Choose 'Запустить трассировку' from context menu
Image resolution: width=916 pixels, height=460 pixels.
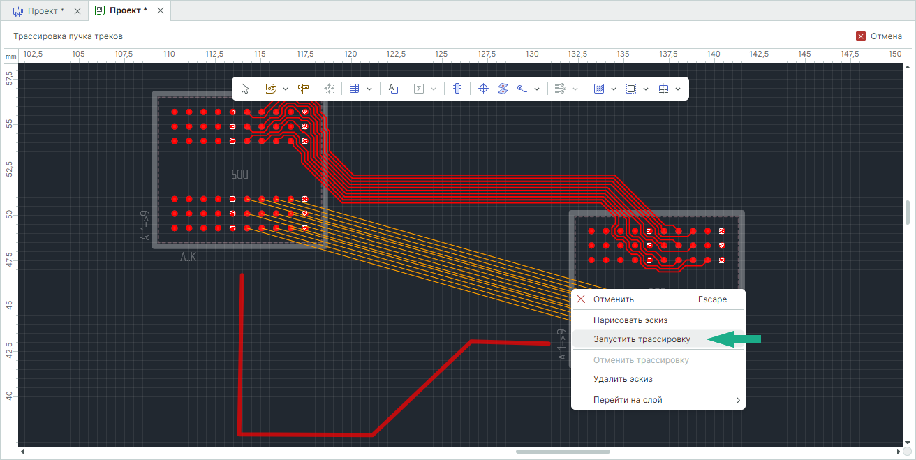click(x=642, y=339)
